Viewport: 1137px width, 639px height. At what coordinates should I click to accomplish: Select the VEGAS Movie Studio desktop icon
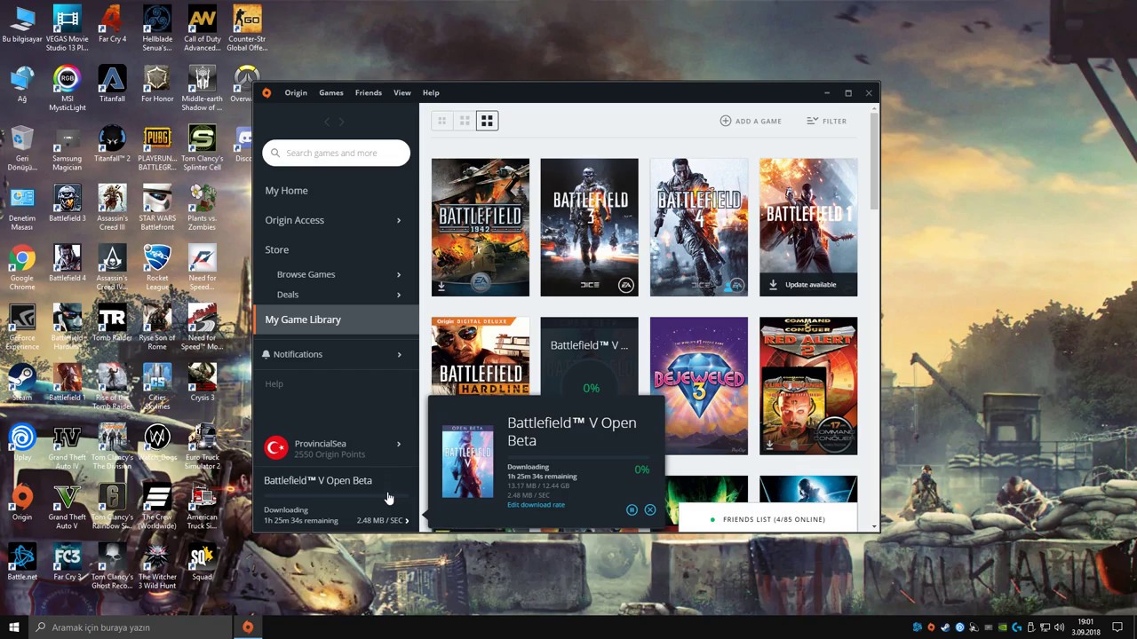pyautogui.click(x=67, y=29)
